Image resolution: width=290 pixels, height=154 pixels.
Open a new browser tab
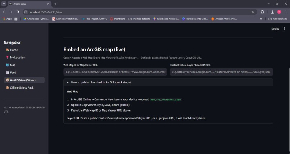[x=55, y=4]
